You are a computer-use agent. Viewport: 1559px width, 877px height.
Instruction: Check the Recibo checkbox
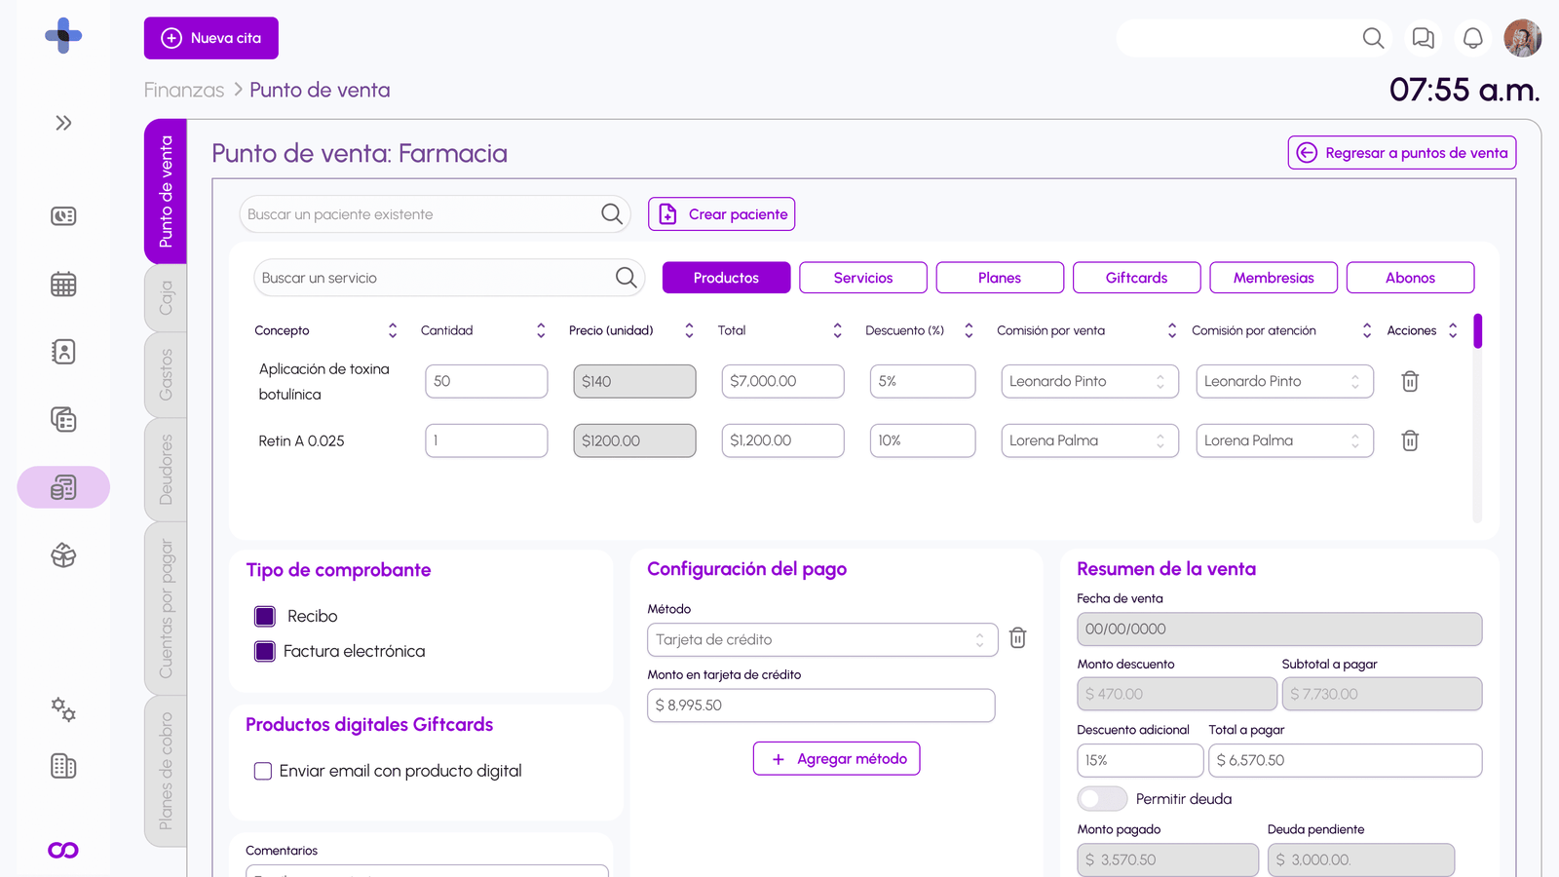[265, 617]
